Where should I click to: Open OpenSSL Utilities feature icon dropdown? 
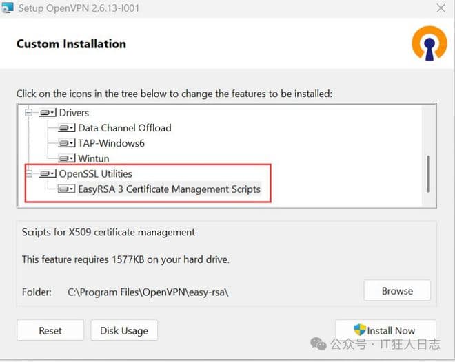click(x=48, y=173)
